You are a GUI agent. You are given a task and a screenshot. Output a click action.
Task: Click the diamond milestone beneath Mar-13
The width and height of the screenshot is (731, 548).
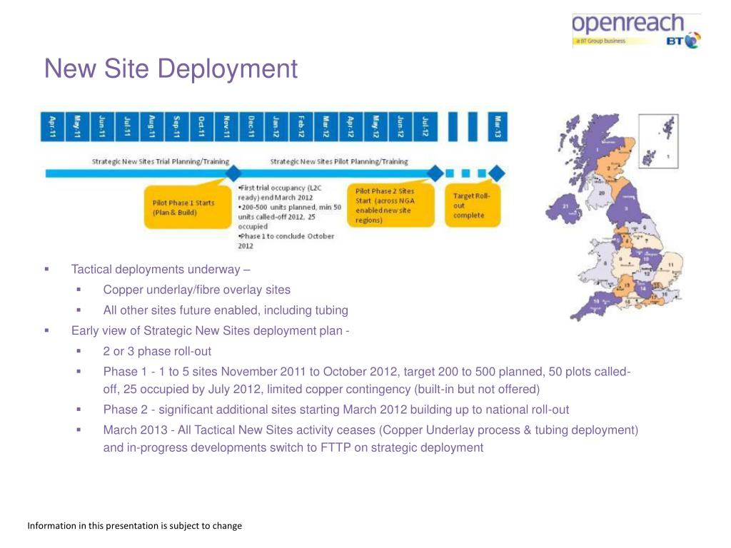tap(497, 173)
